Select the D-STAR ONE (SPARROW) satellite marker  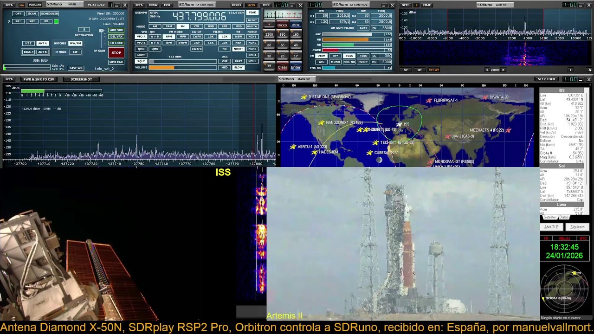(304, 97)
